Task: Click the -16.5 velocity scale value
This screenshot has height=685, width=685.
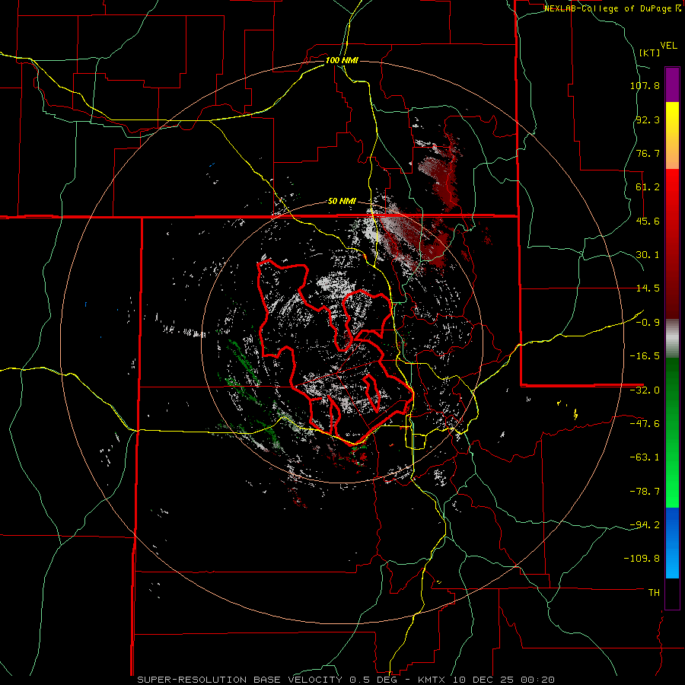Action: 645,356
